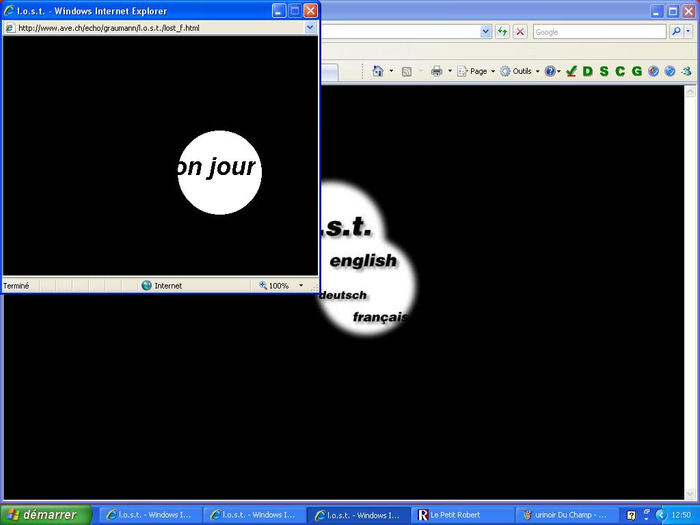Click the deutsch language link
Image resolution: width=700 pixels, height=525 pixels.
pos(343,295)
